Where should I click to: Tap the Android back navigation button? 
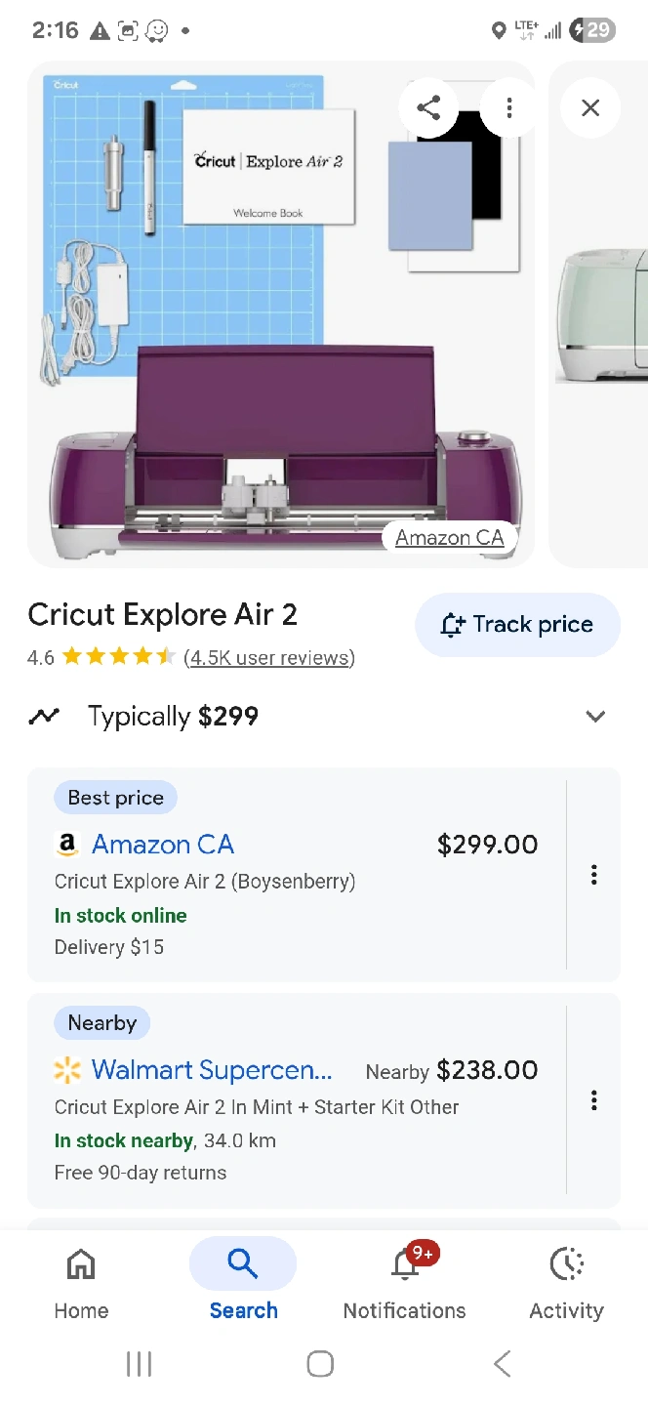(503, 1364)
